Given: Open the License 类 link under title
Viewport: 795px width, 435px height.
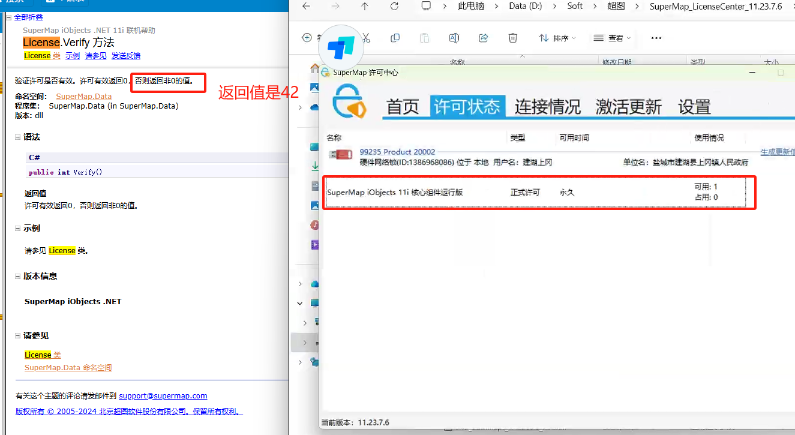Looking at the screenshot, I should pyautogui.click(x=42, y=56).
